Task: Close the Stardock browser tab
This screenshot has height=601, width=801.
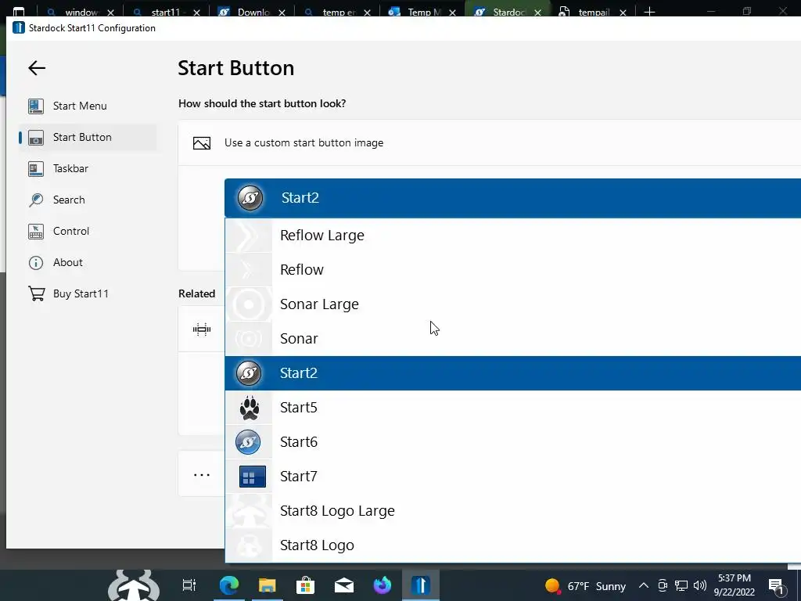Action: point(537,13)
